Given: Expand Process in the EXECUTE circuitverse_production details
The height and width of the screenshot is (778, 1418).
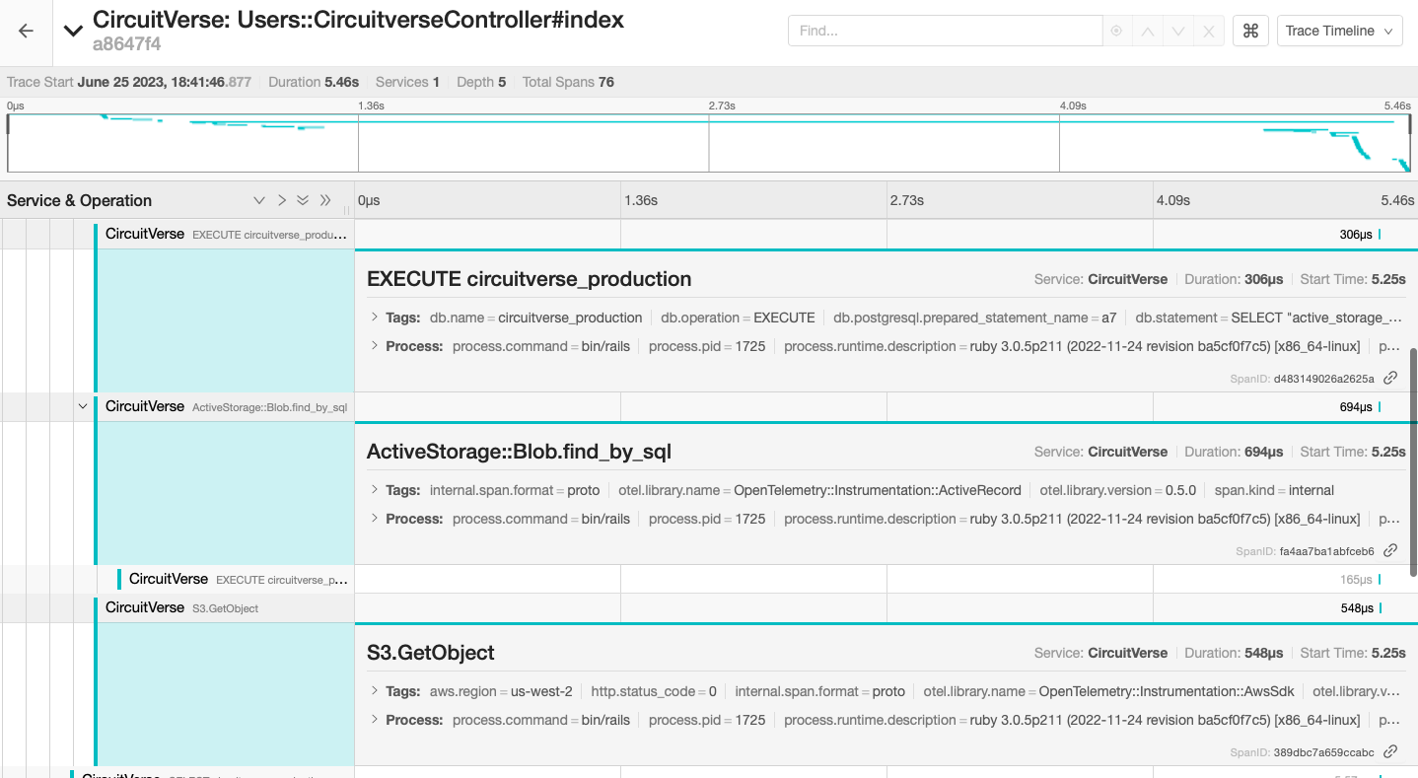Looking at the screenshot, I should point(375,346).
